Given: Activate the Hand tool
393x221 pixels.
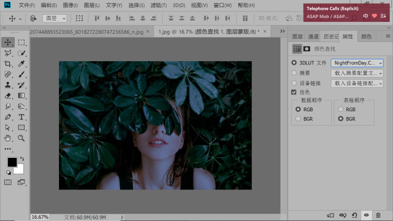Looking at the screenshot, I should click(x=8, y=138).
